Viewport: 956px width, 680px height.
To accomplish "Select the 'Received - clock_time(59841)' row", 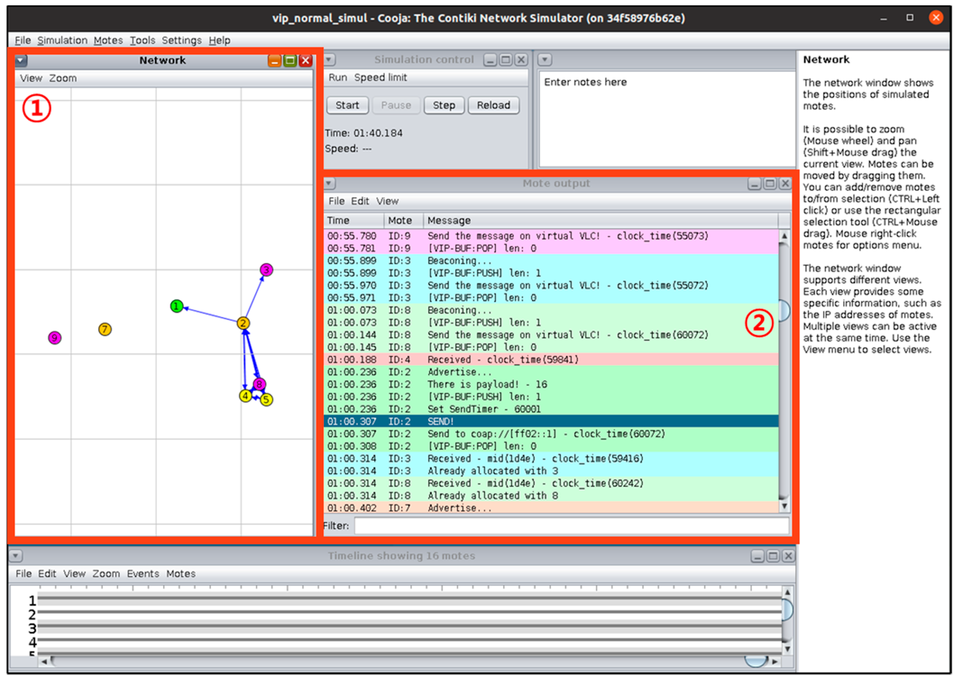I will [551, 360].
